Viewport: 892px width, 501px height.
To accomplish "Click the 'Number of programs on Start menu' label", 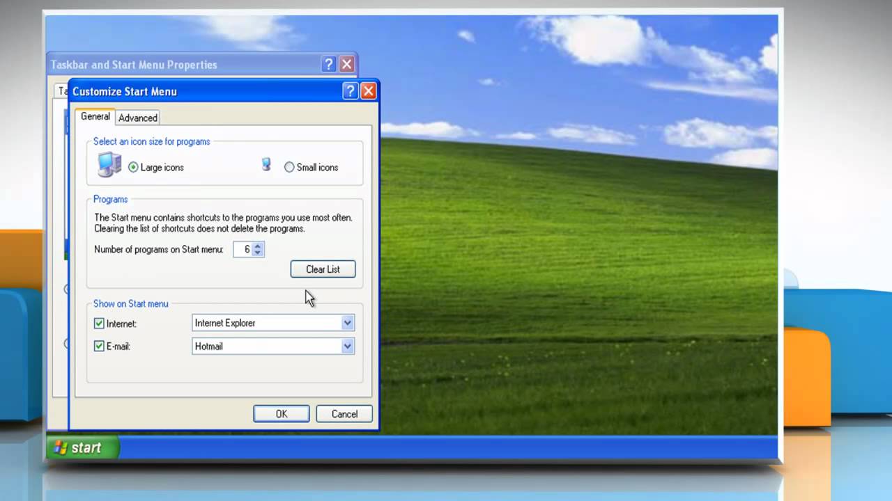I will 159,249.
